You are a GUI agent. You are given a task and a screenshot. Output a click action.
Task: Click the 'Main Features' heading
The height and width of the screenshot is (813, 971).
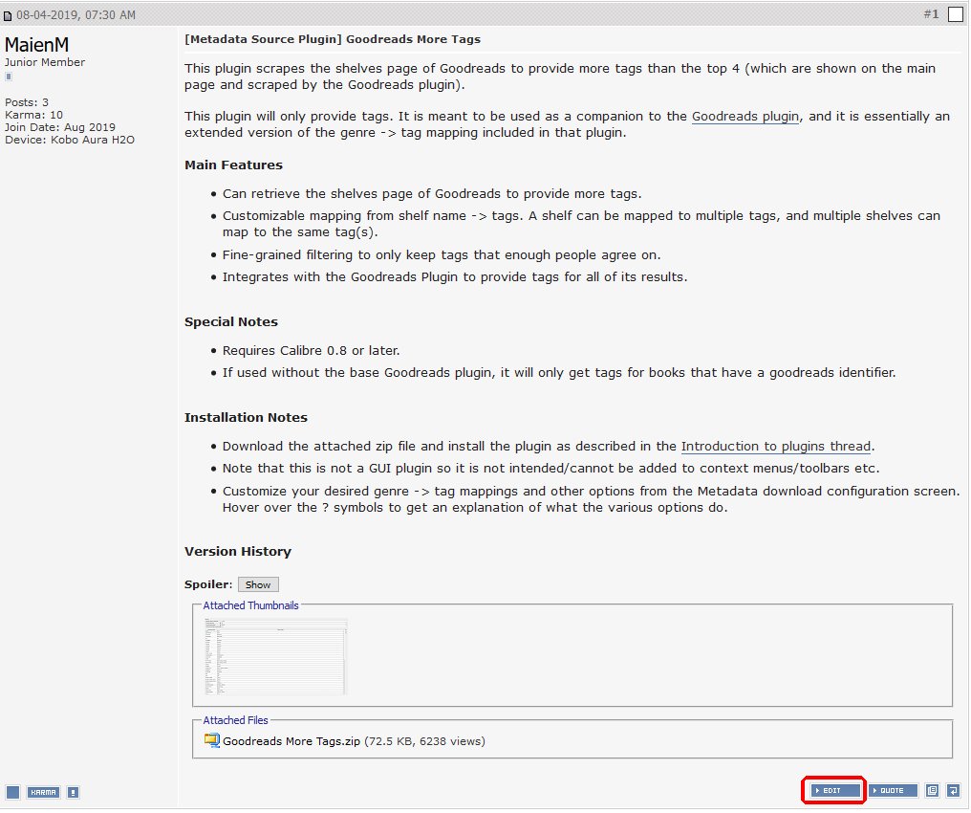point(235,166)
